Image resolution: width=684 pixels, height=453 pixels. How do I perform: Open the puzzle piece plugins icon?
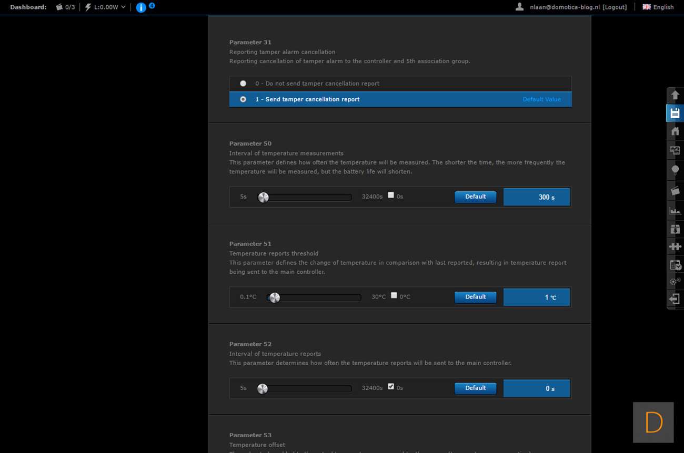click(675, 246)
